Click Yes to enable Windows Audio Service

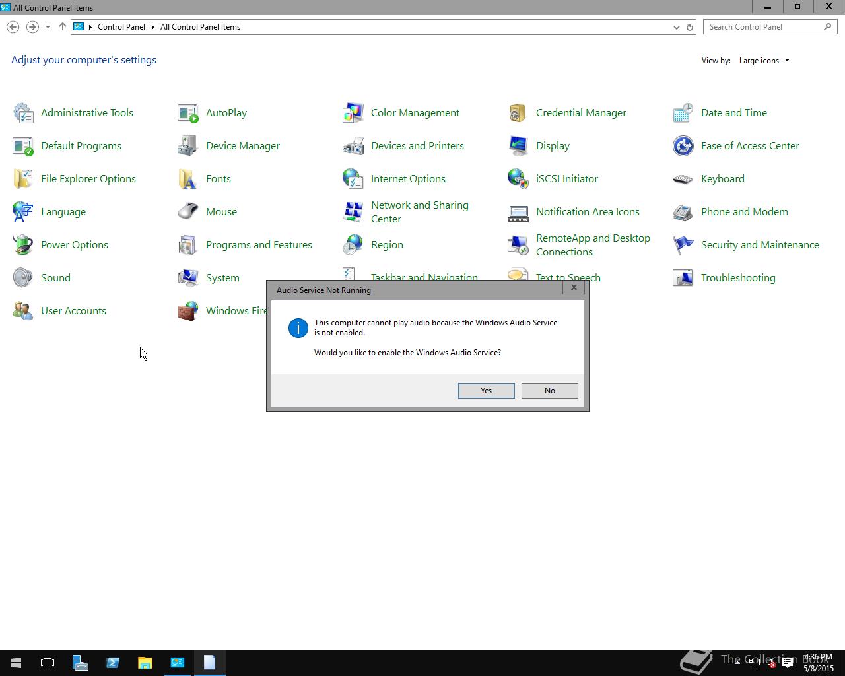click(487, 391)
